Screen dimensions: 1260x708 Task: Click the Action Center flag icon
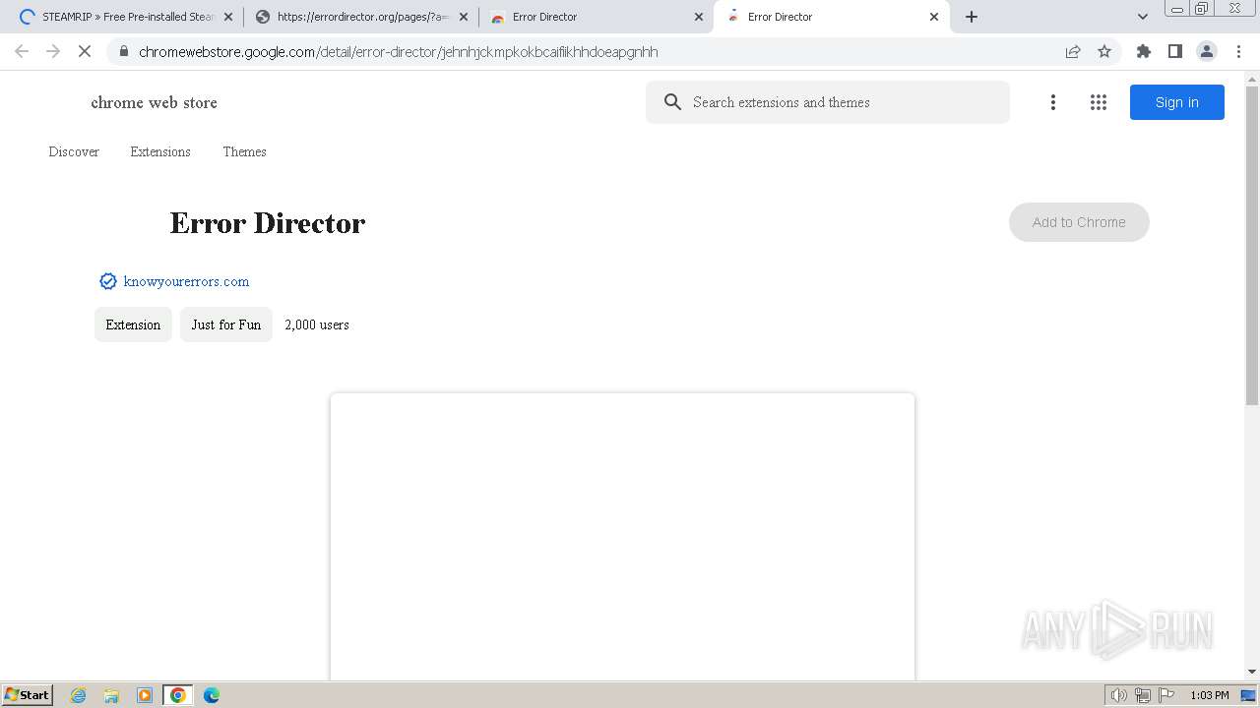pyautogui.click(x=1166, y=695)
